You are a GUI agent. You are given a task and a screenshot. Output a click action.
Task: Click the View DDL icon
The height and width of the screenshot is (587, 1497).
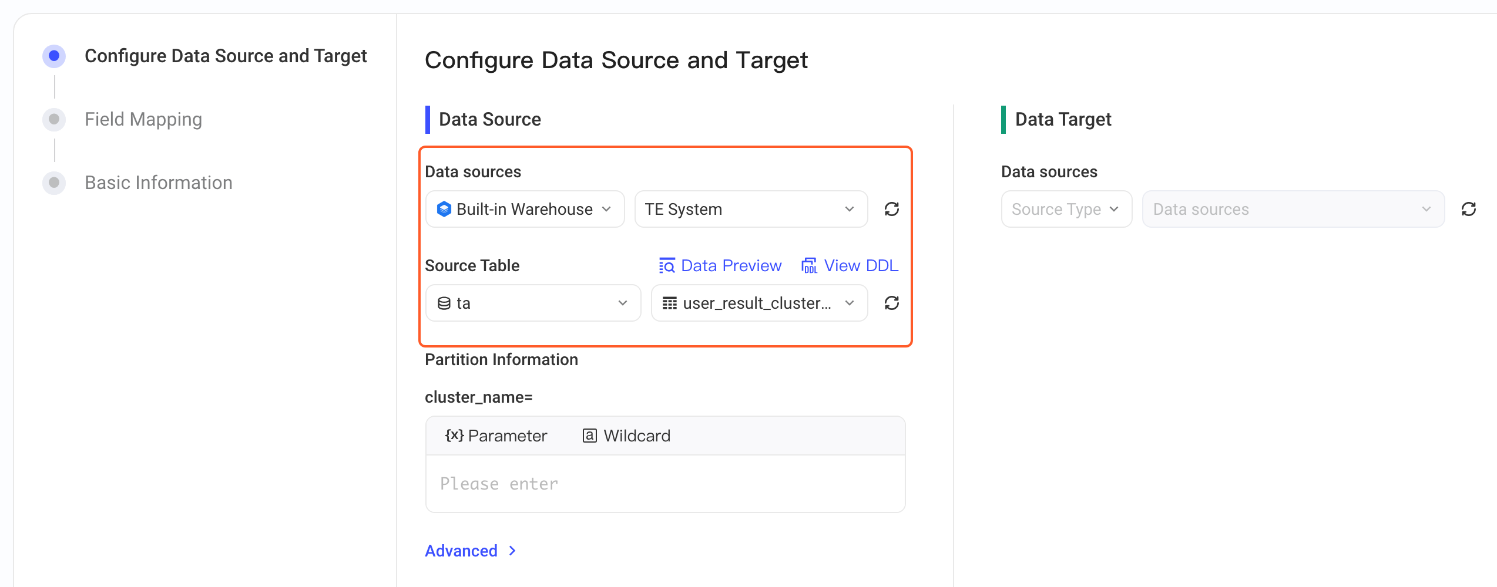tap(809, 266)
